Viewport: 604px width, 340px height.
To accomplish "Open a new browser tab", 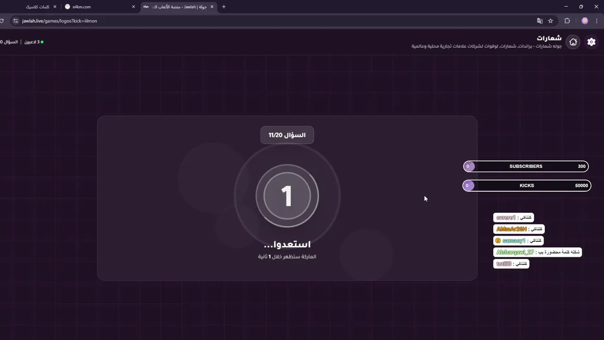I will pos(224,7).
